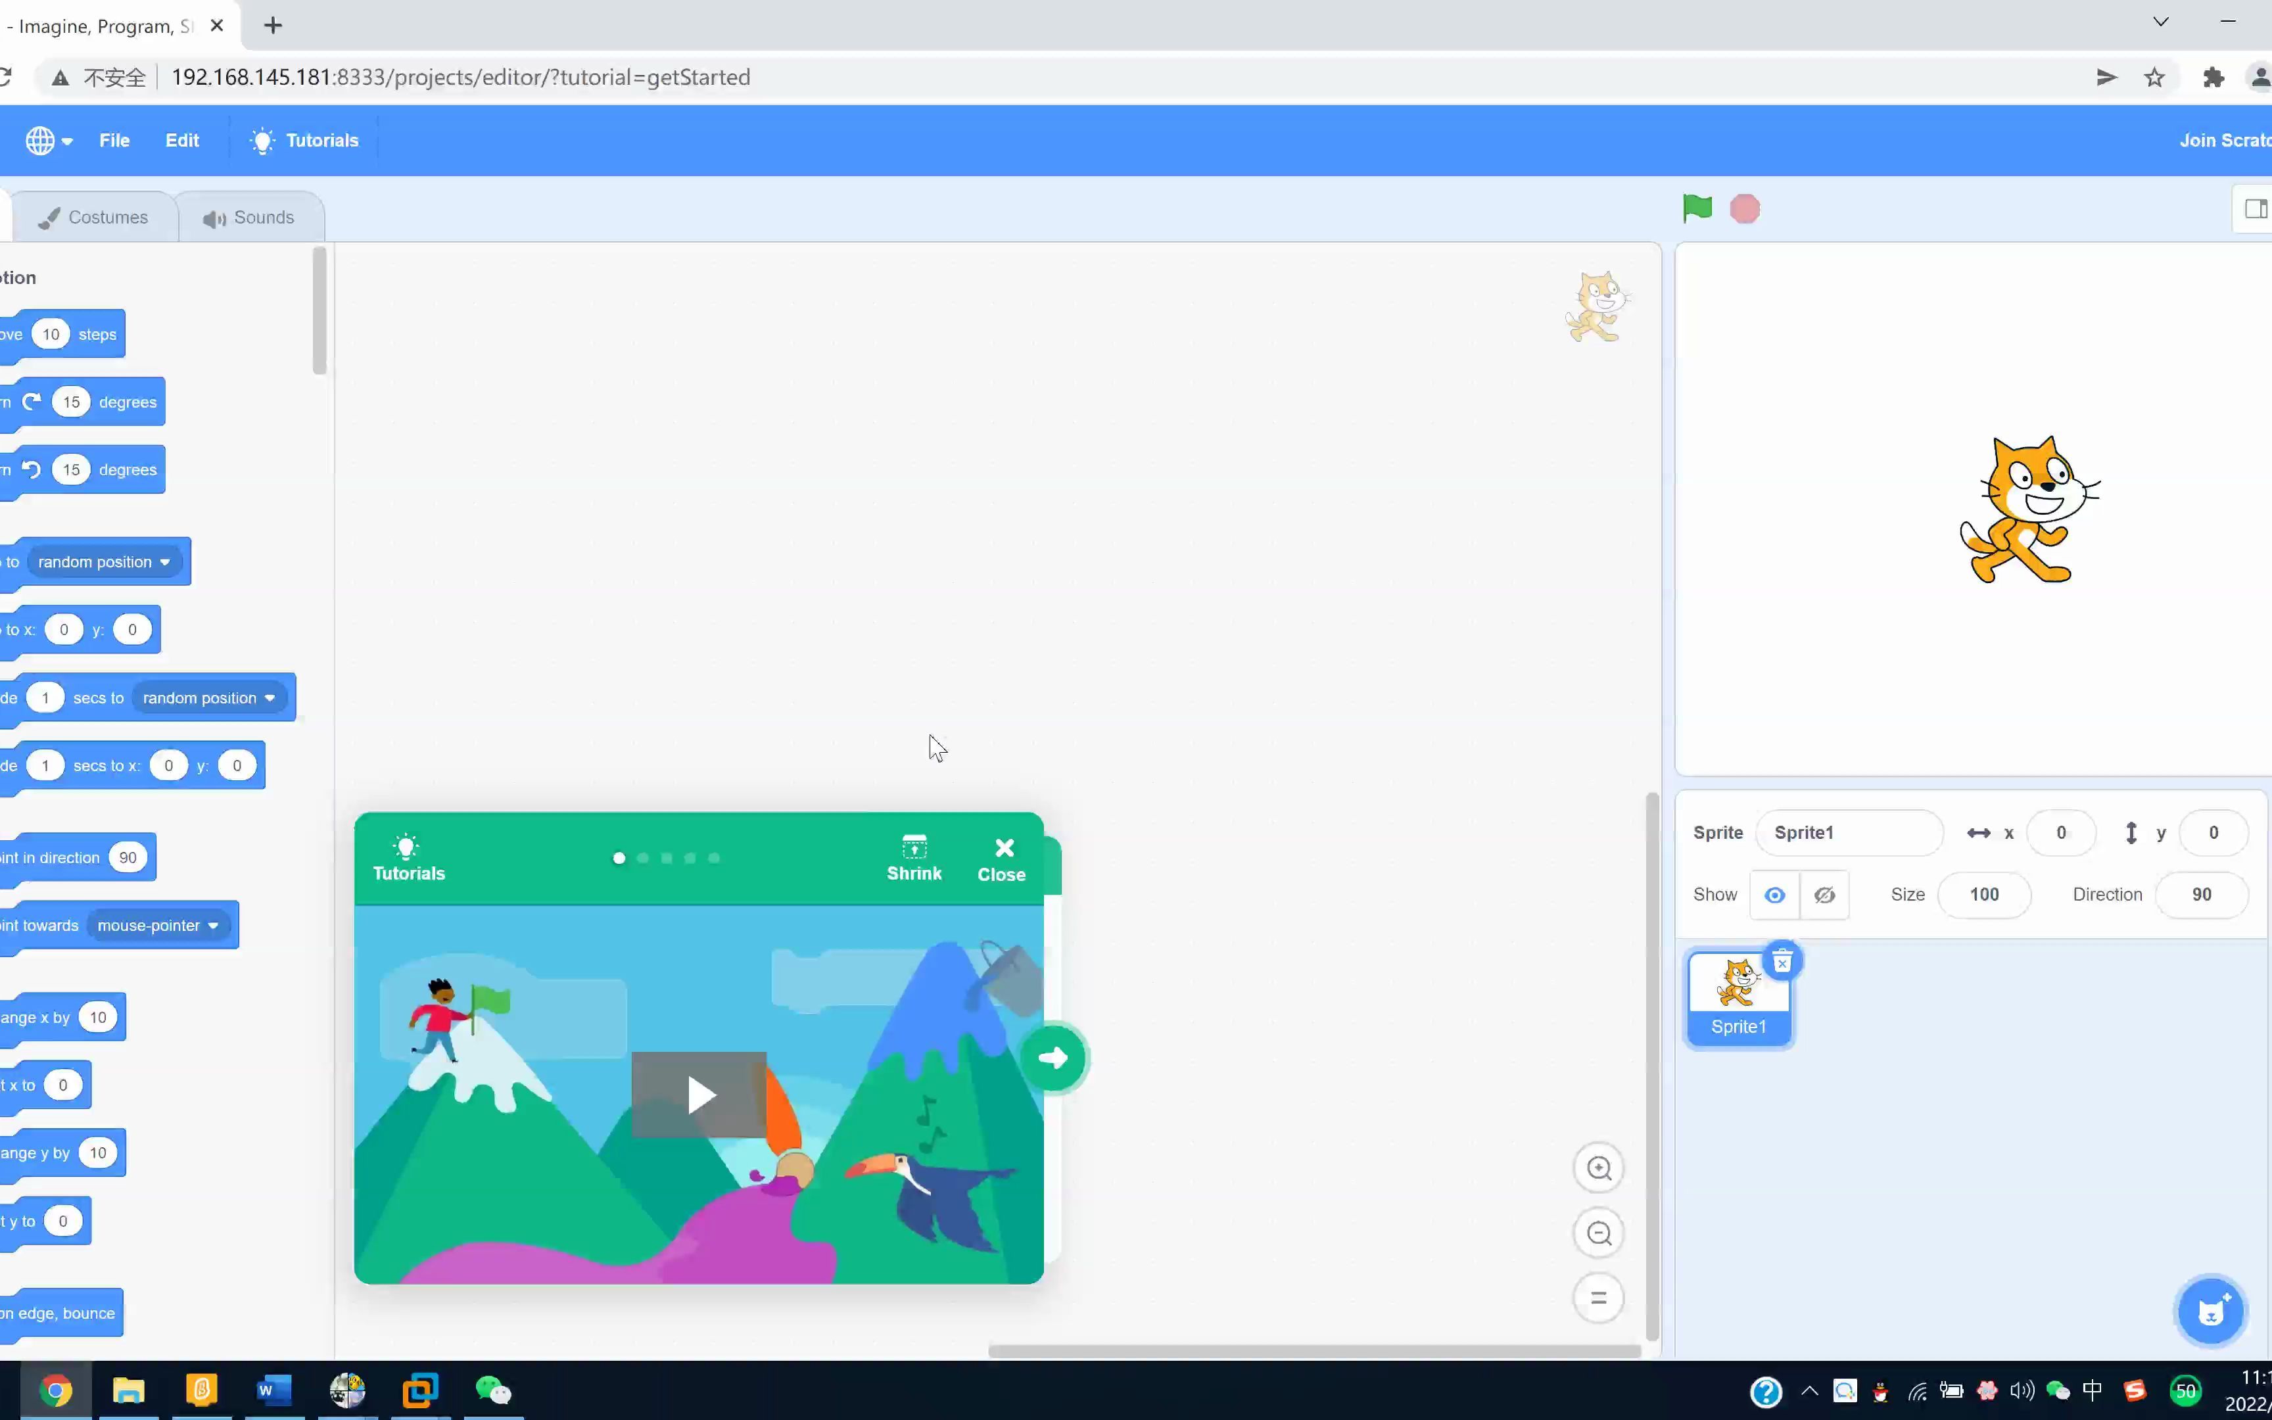The image size is (2272, 1420).
Task: Show sprite using the eye icon
Action: (x=1774, y=895)
